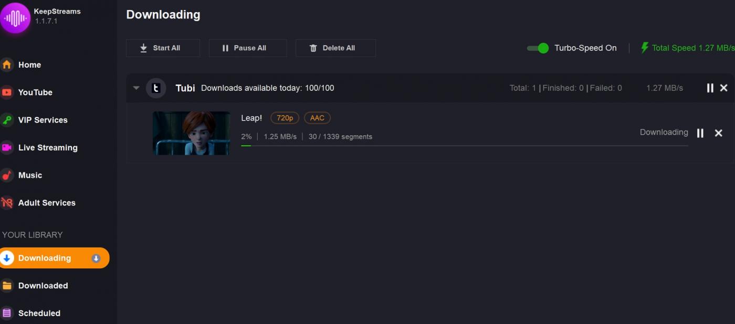Click the Leap! movie thumbnail

coord(191,133)
